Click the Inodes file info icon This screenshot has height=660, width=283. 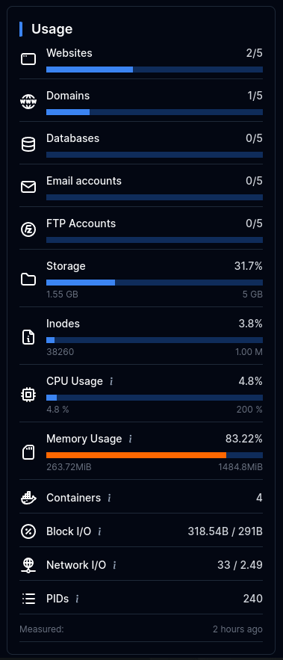(x=28, y=337)
